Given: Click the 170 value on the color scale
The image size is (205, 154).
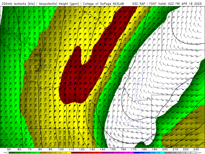Looking at the screenshot, I should [x=134, y=149].
